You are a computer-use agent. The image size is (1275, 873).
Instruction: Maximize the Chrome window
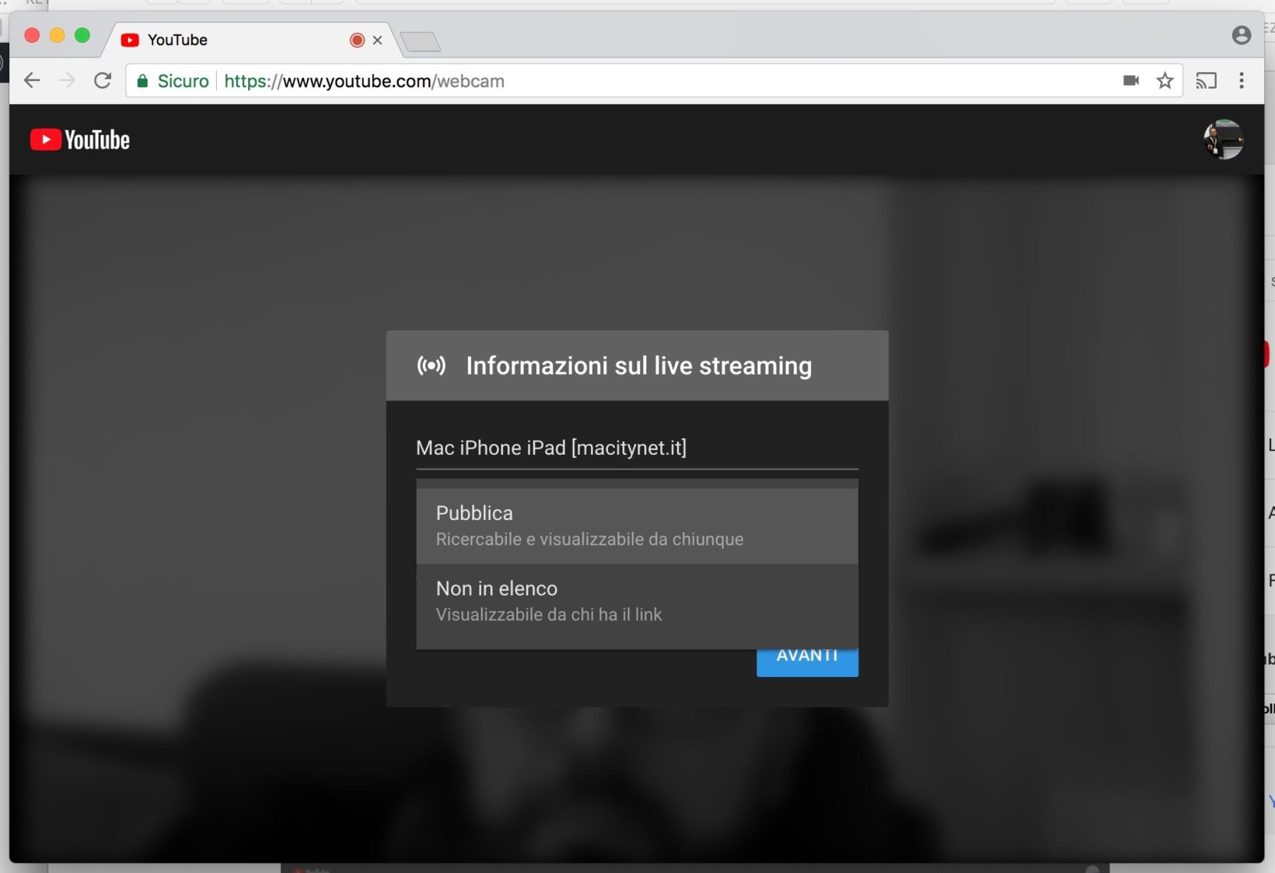coord(82,35)
